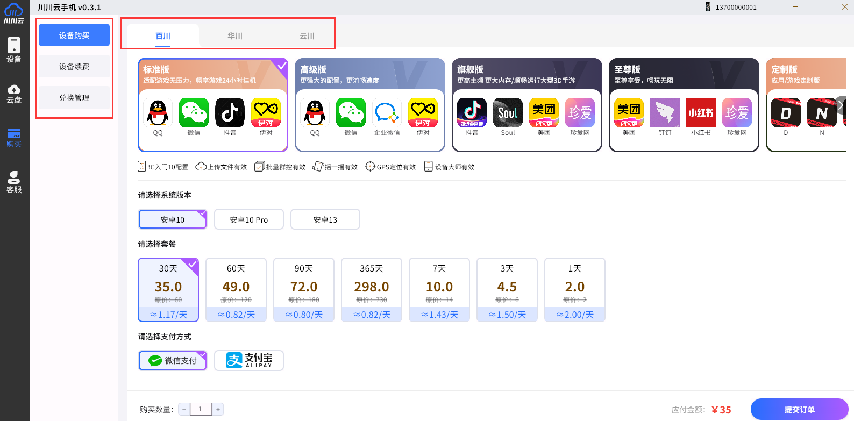The image size is (854, 421).
Task: Open 客服 customer service icon
Action: click(x=14, y=182)
